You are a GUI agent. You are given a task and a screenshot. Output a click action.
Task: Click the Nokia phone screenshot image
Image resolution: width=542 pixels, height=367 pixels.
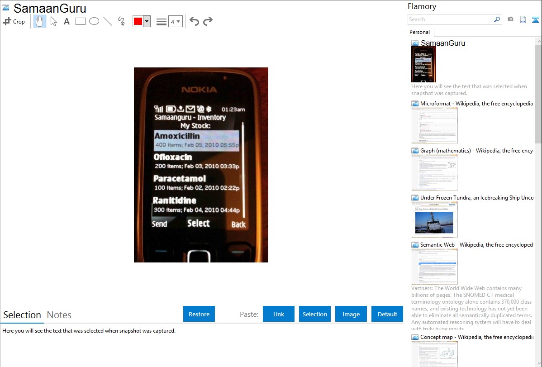[201, 165]
